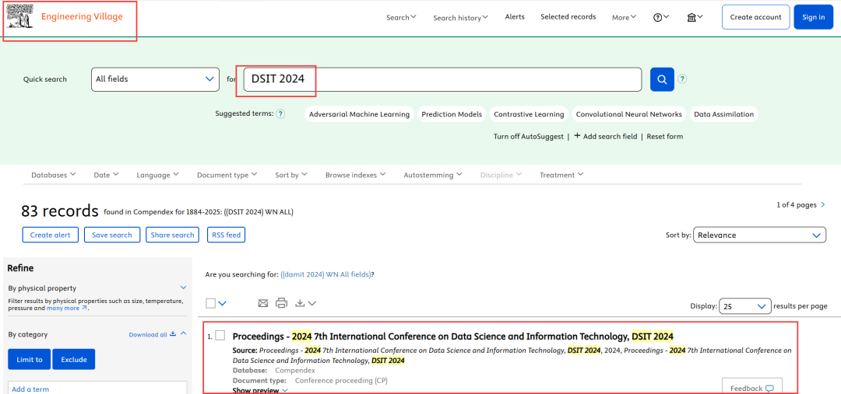The height and width of the screenshot is (394, 841).
Task: Click the search field containing DSIT 2024
Action: [x=442, y=79]
